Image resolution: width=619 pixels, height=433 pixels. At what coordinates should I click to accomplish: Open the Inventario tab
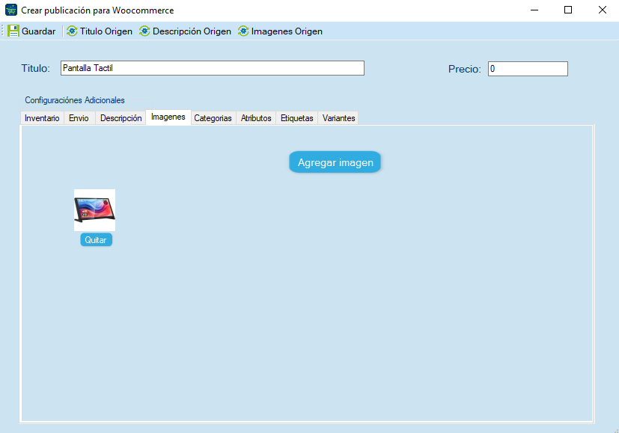coord(42,118)
